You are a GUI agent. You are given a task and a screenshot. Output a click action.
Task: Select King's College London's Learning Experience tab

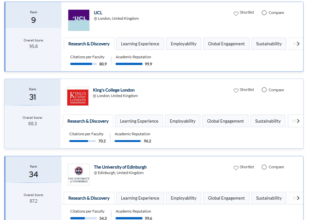[139, 121]
